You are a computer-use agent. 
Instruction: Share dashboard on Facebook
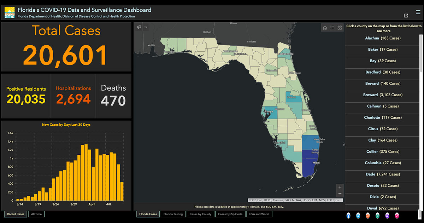coord(348,215)
